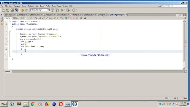Open the dropdown arrow beside Debug Project
Screen dimensions: 190x107
(x=71, y=10)
